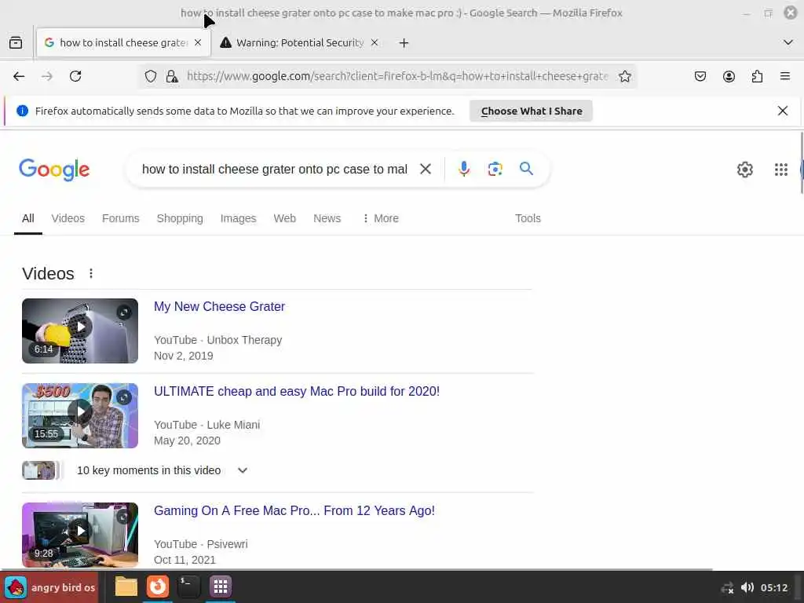View site security lock icon
Image resolution: width=804 pixels, height=603 pixels.
tap(172, 76)
